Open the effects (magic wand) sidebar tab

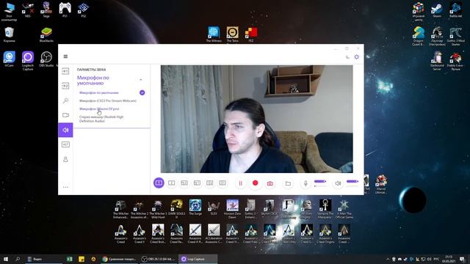(65, 100)
